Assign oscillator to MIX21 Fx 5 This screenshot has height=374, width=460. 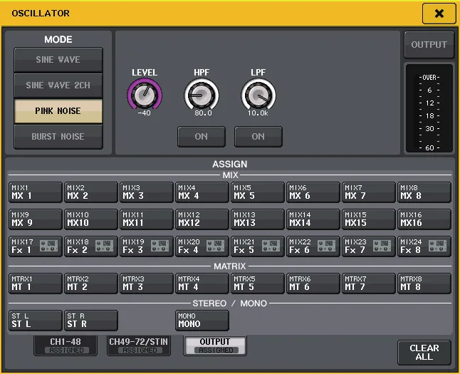coord(258,246)
